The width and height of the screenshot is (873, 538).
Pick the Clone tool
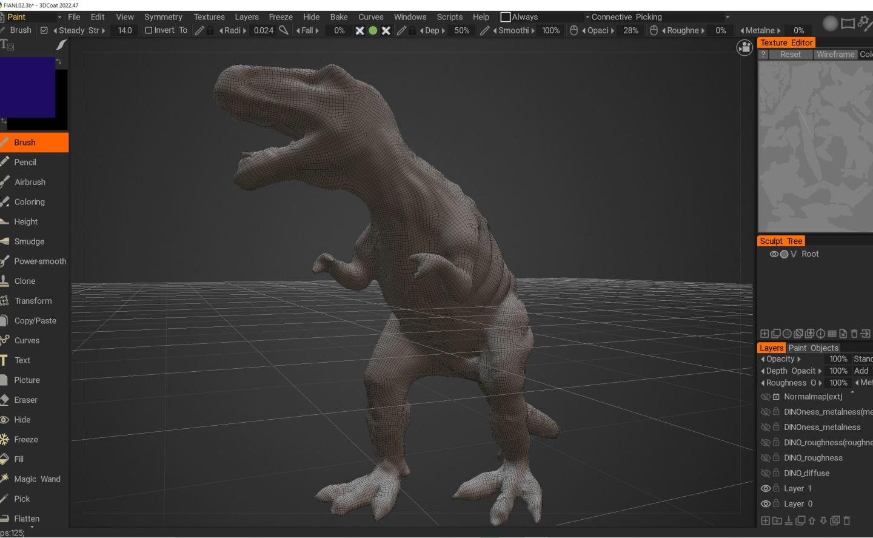pos(34,281)
